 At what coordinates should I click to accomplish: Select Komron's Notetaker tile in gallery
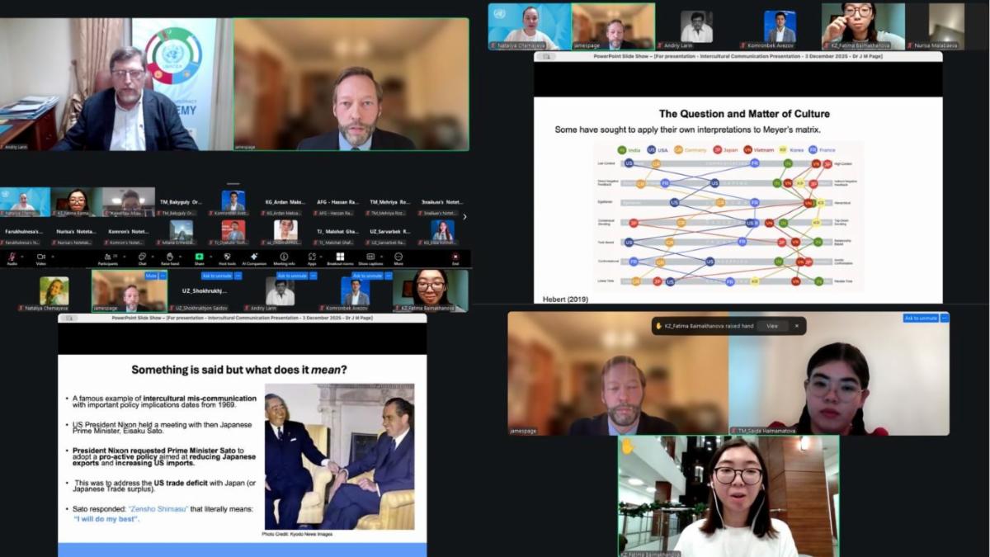pos(128,233)
